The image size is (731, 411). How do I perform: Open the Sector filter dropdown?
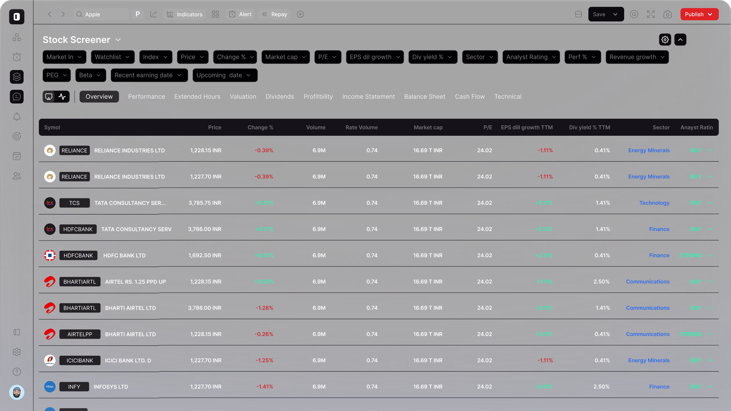480,57
